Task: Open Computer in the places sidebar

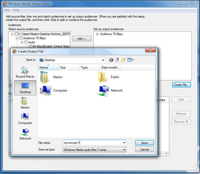Action: [25, 119]
